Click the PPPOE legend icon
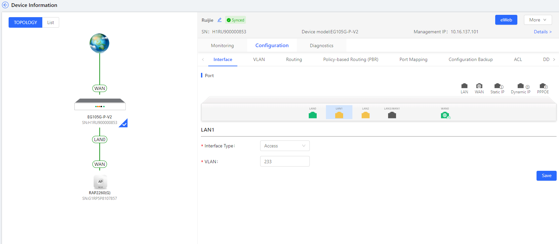The height and width of the screenshot is (244, 559). [543, 86]
